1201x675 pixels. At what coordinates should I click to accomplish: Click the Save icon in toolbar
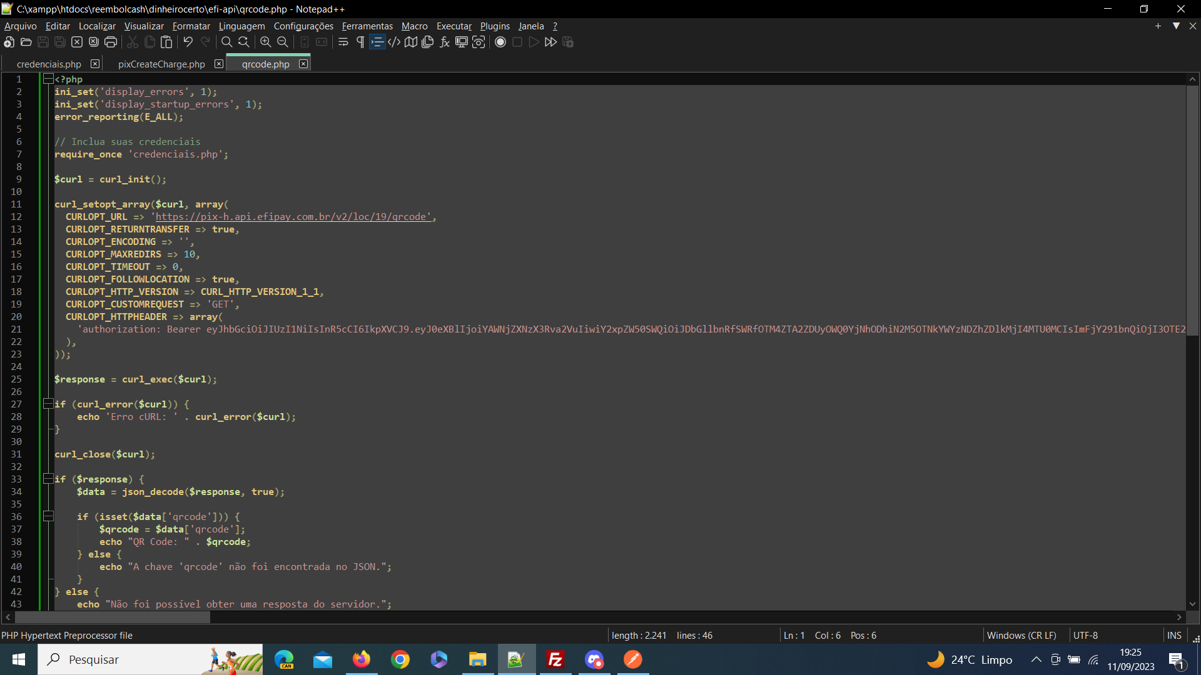pos(43,42)
